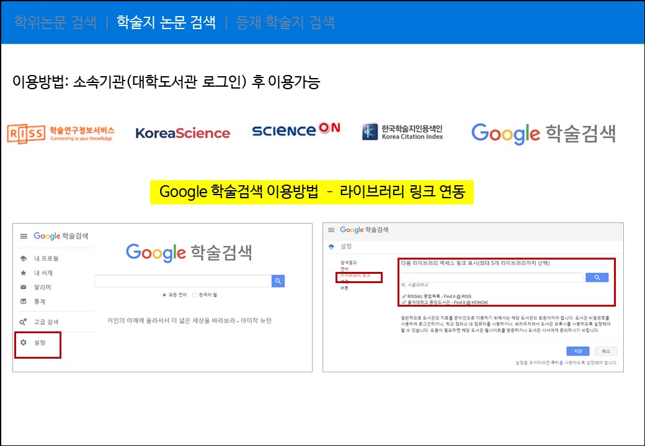Click the KoreaScience logo
The width and height of the screenshot is (645, 446).
click(x=182, y=133)
